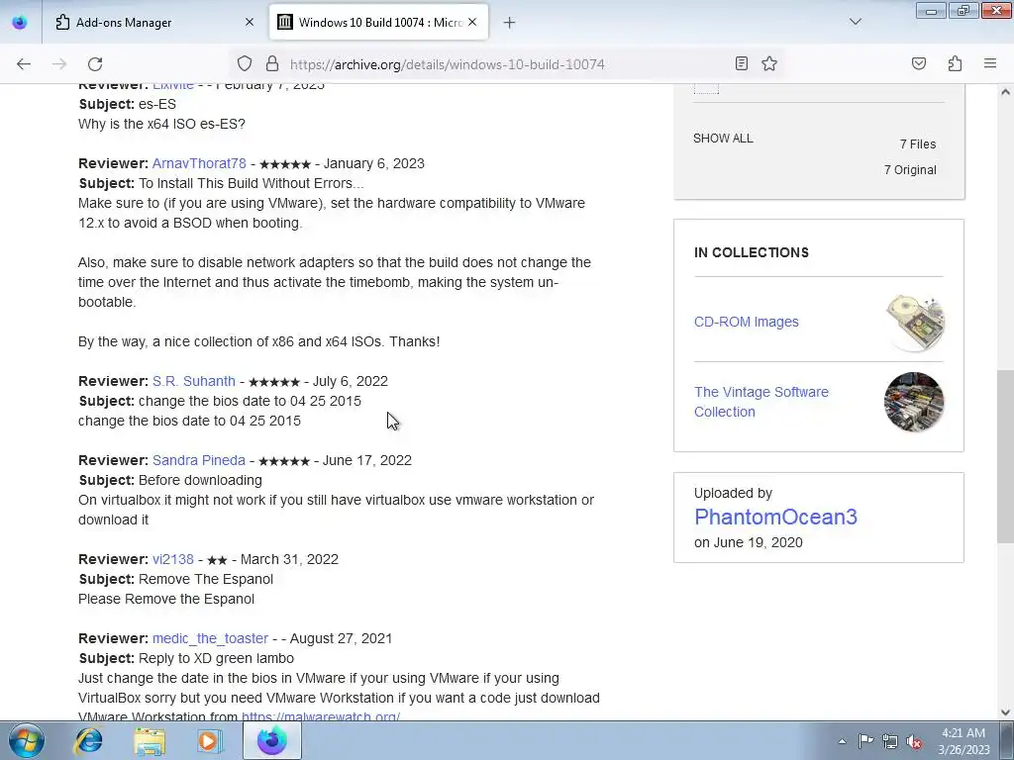Screen dimensions: 1014x760
Task: Open reviewer ArnavThorat78 profile
Action: (199, 163)
